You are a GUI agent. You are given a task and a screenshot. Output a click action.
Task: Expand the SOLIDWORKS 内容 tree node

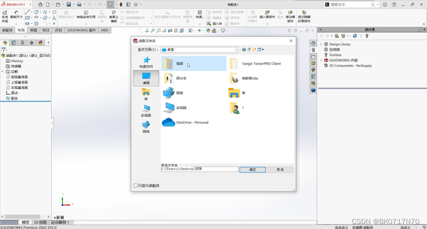point(321,60)
